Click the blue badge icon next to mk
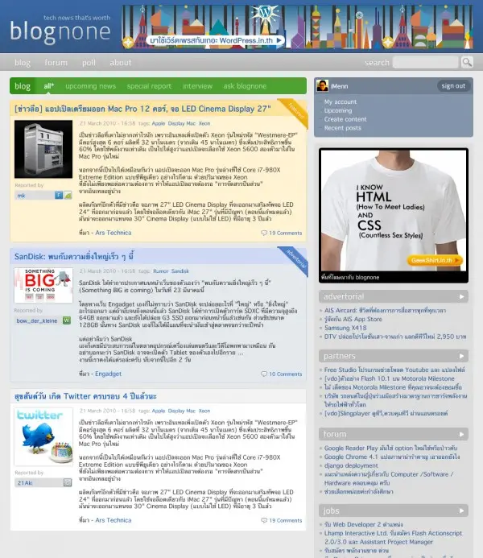Screen dimensions: 483x558 pyautogui.click(x=59, y=195)
